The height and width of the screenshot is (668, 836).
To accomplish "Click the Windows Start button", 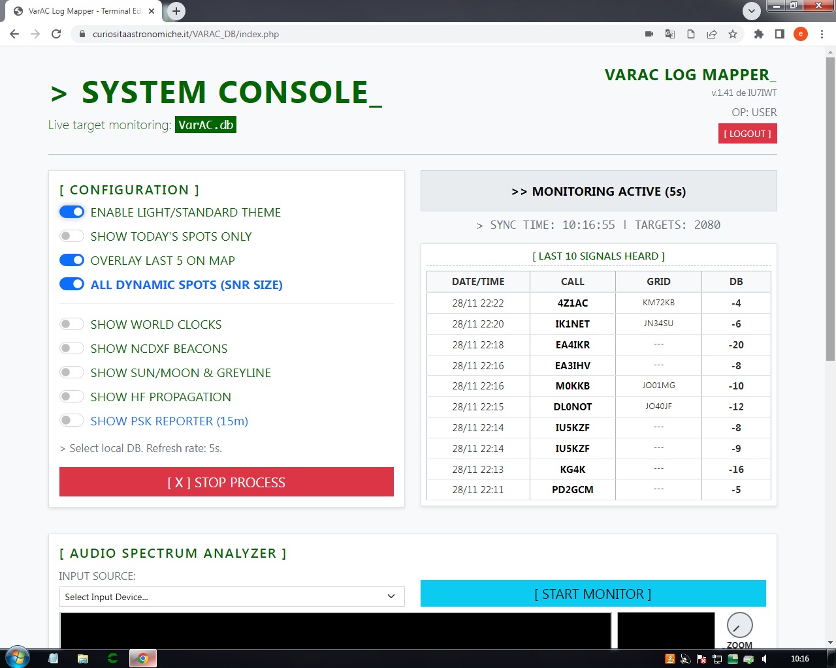I will point(18,658).
